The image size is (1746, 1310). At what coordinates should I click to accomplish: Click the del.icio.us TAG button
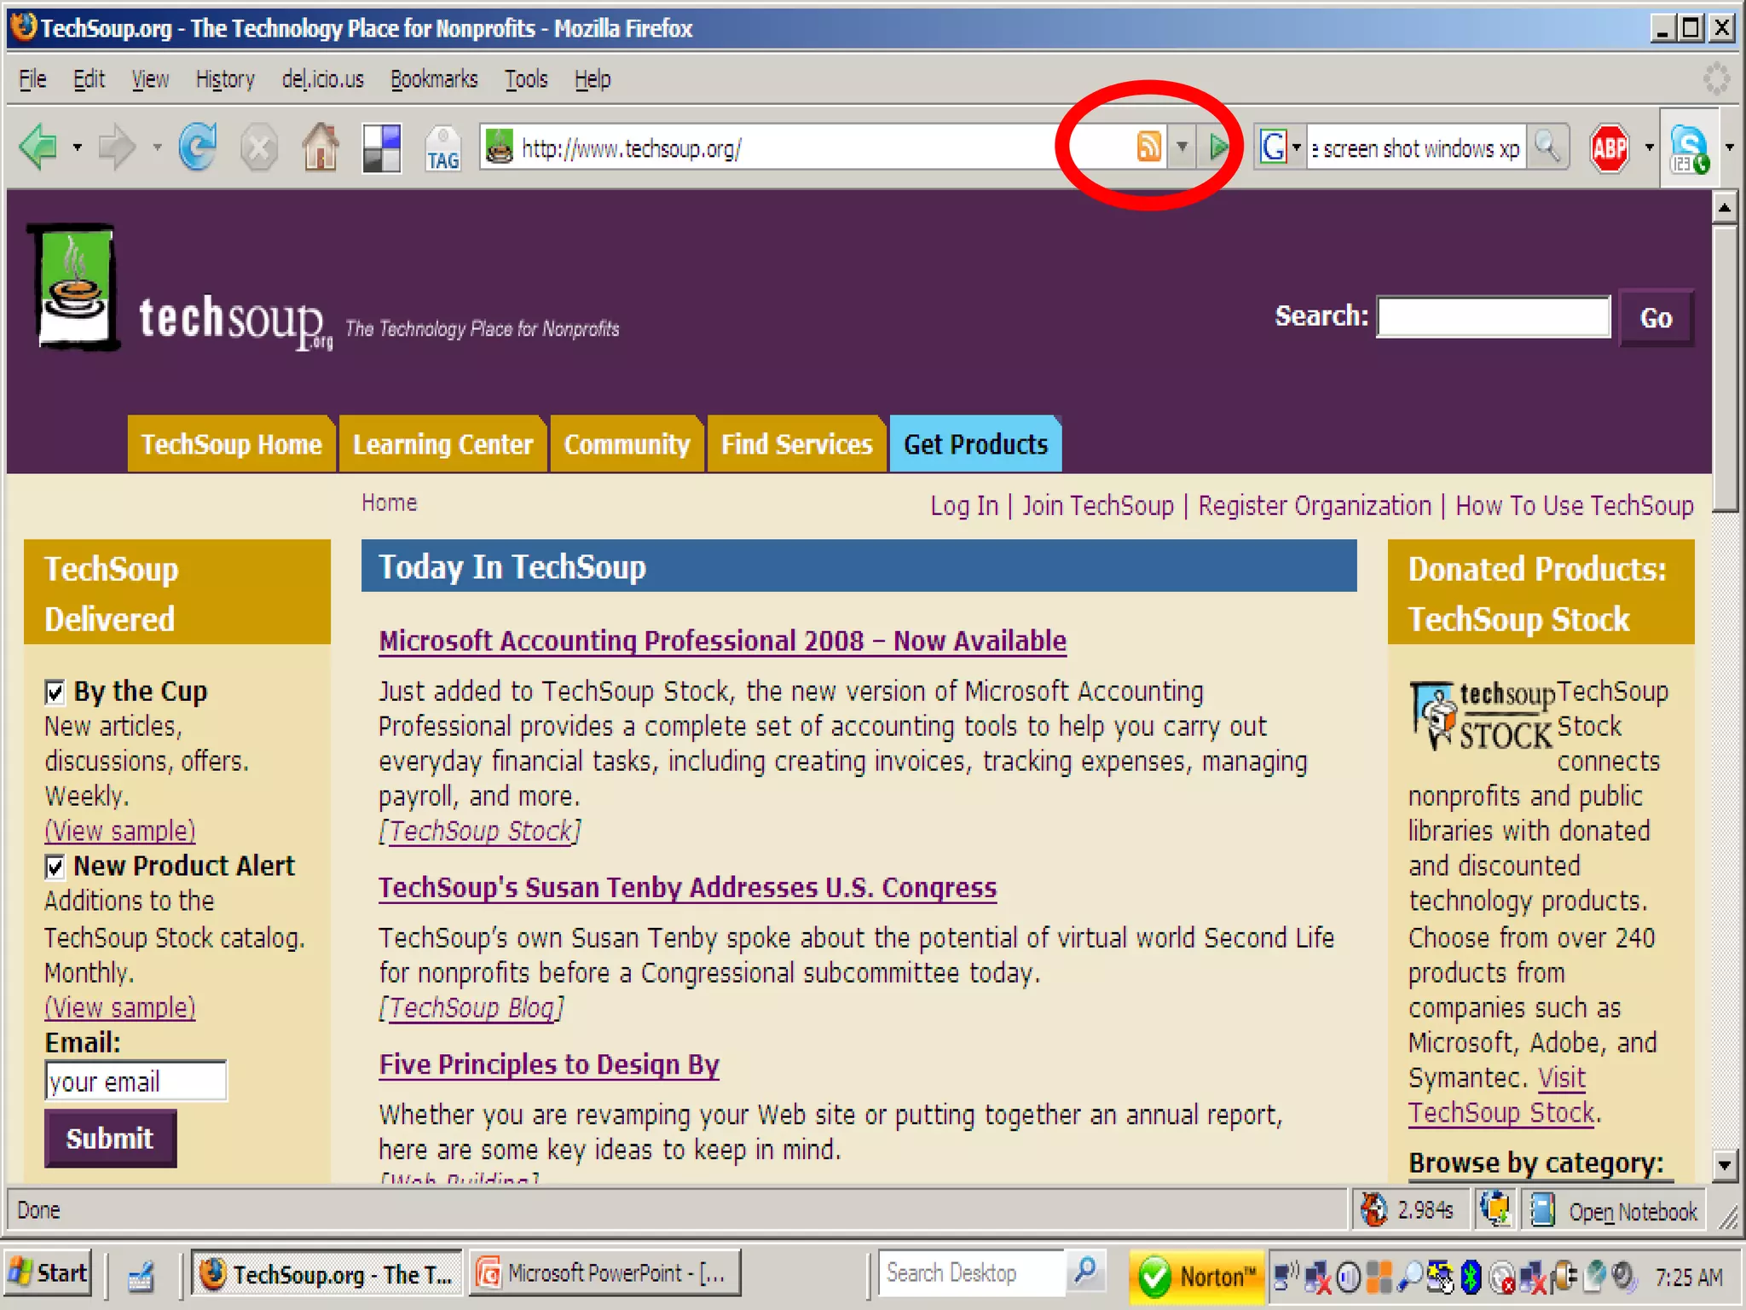[x=442, y=148]
